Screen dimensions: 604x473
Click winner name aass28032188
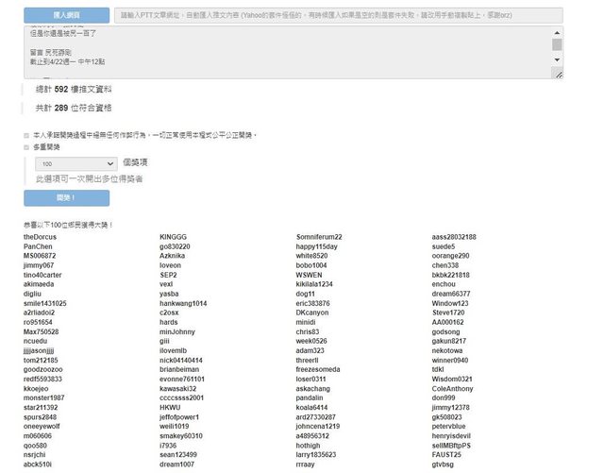tap(454, 237)
